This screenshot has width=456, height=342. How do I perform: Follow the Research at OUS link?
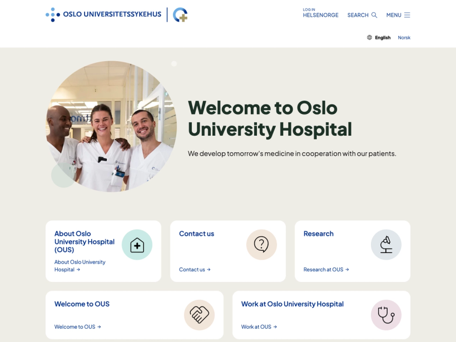tap(326, 270)
